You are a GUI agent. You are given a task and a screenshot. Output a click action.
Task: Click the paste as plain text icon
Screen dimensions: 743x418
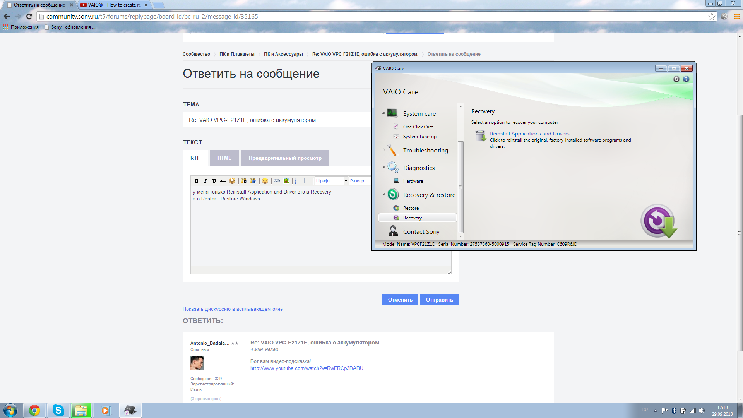click(244, 181)
